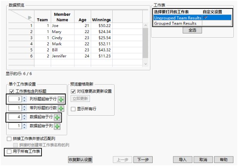Viewport: 238px width, 166px height.
Task: Click the 导入 button
Action: pos(183,159)
